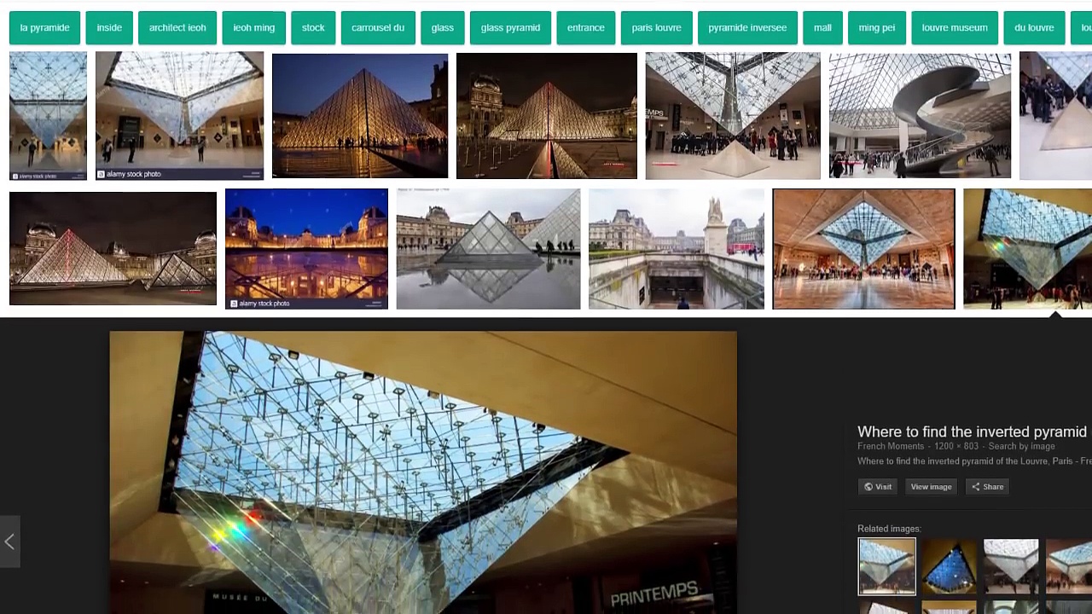Screen dimensions: 1092x614
Task: Open the Search by image link
Action: [x=1021, y=446]
